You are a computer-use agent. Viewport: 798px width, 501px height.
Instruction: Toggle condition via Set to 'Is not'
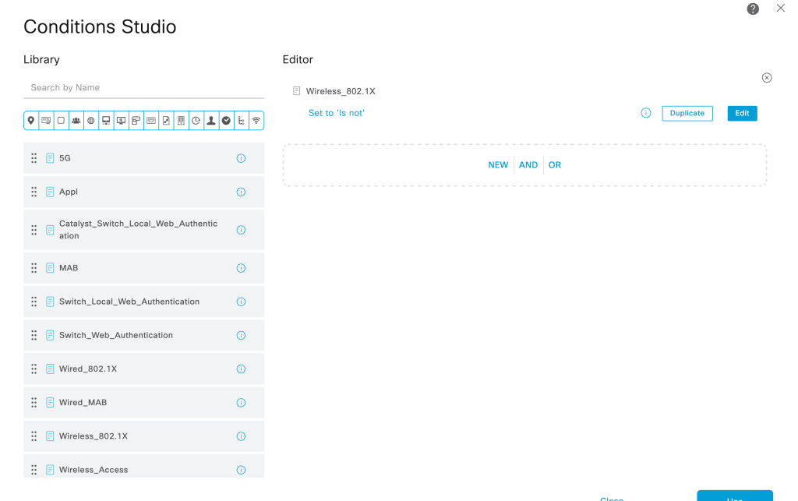(337, 113)
